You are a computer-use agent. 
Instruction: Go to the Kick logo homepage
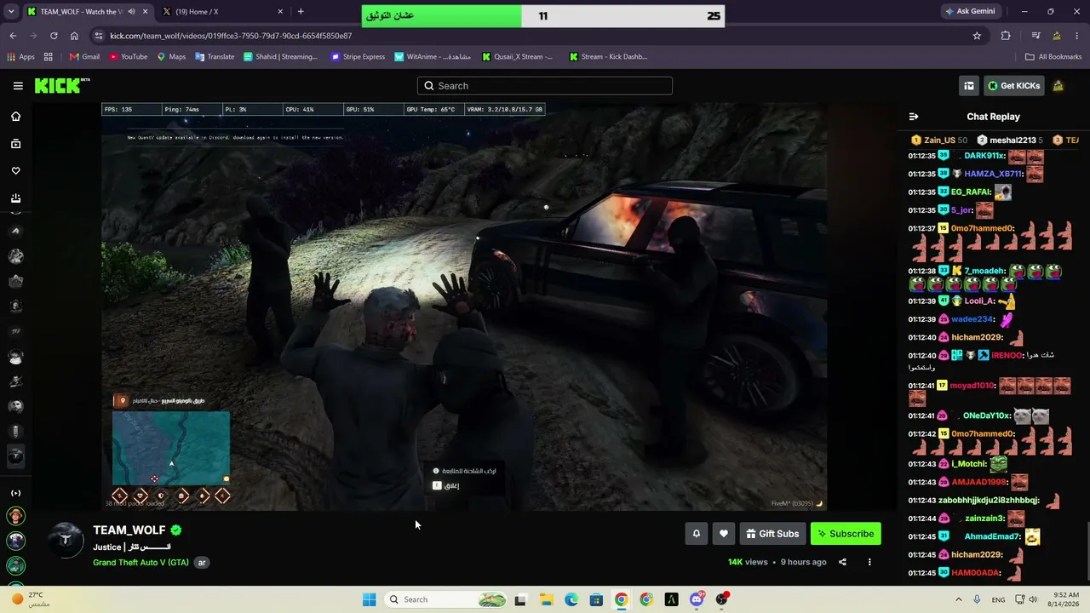(x=62, y=85)
